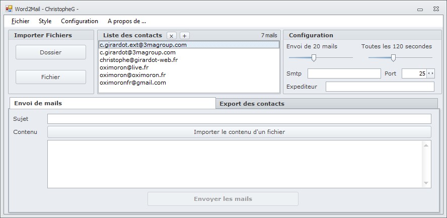The height and width of the screenshot is (218, 447).
Task: Click the content box scroll down arrow
Action: coord(426,183)
